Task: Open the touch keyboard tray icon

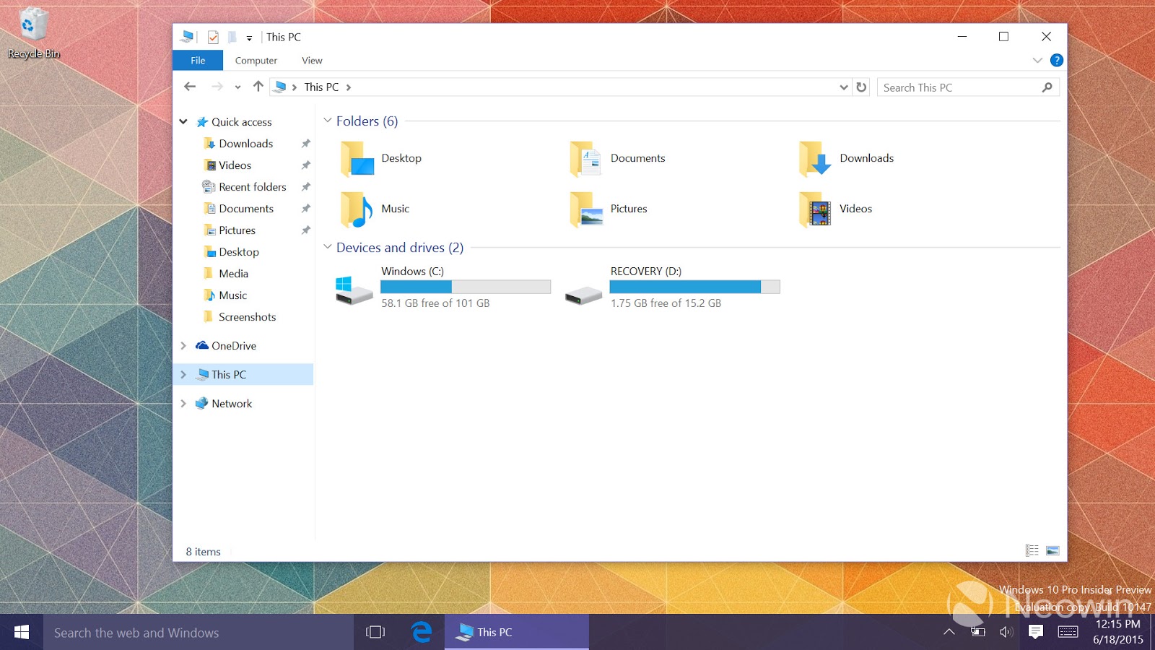Action: coord(1068,632)
